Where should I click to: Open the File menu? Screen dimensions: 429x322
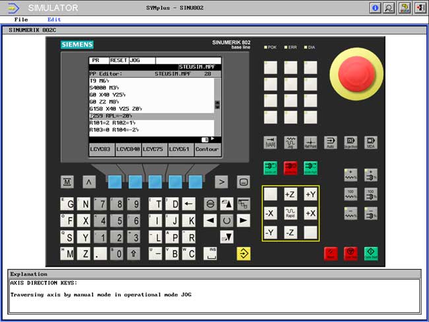pyautogui.click(x=21, y=20)
